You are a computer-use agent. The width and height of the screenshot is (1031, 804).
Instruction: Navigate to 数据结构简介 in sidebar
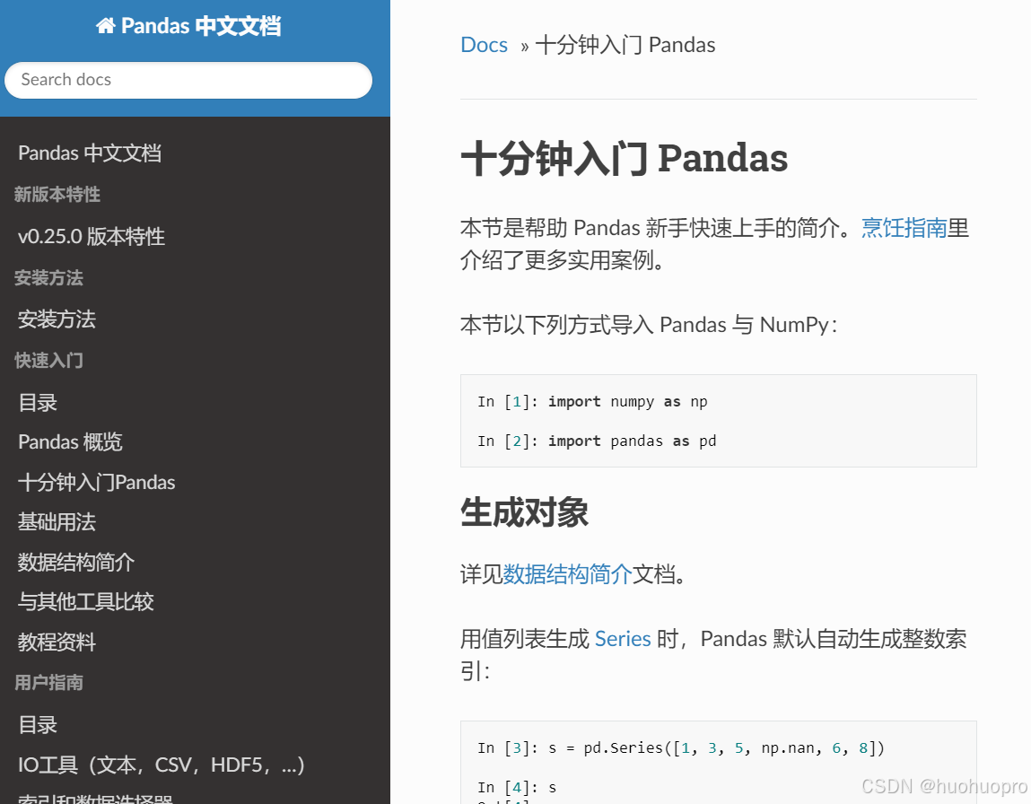tap(76, 562)
